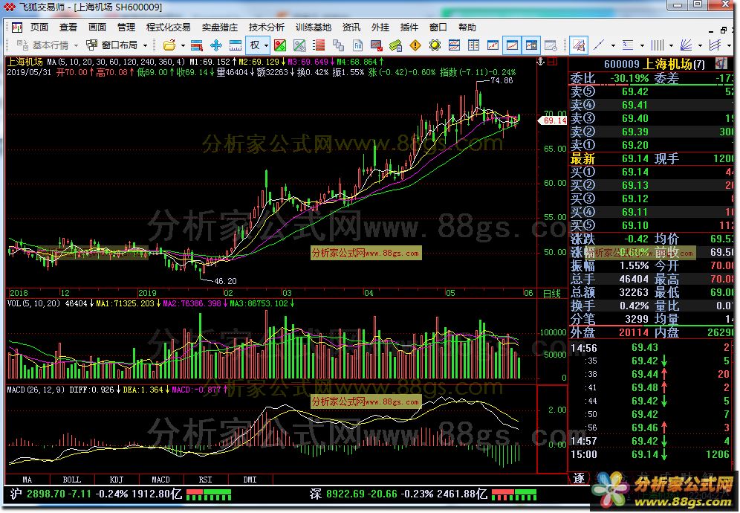Click the green banknotes icon
The height and width of the screenshot is (513, 740).
[x=395, y=45]
